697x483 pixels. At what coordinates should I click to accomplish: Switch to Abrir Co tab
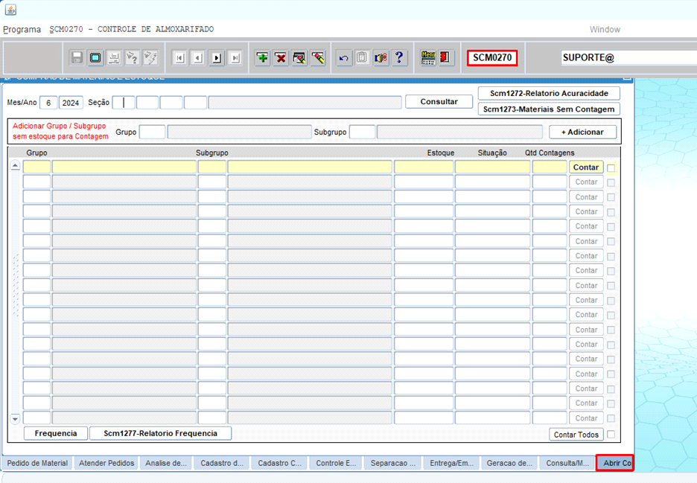(615, 463)
